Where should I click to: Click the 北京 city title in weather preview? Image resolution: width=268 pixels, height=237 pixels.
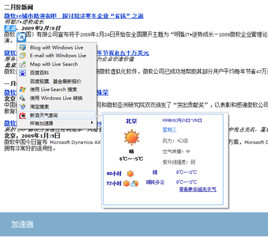[131, 121]
